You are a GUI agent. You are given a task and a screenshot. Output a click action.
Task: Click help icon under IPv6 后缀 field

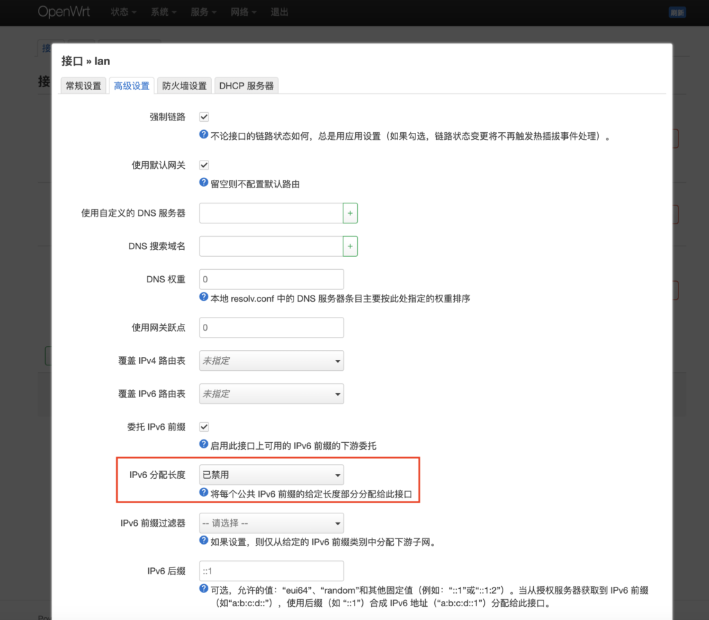[x=204, y=589]
